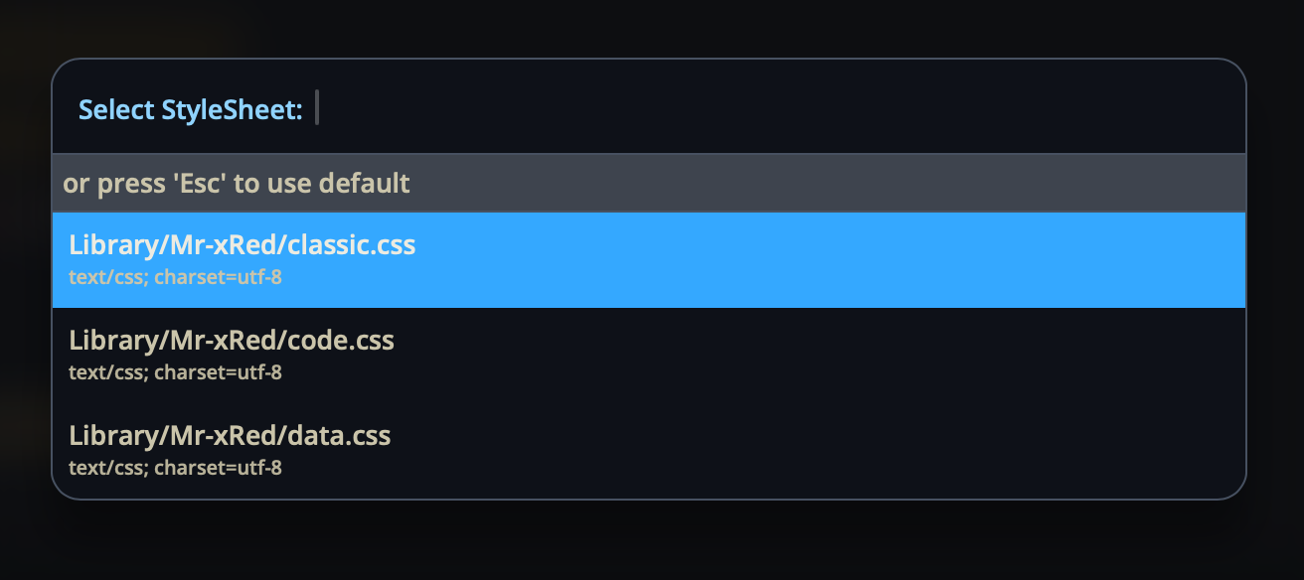The image size is (1304, 580).
Task: Choose the Library/Mr-xRed/code.css stylesheet
Action: tap(231, 341)
